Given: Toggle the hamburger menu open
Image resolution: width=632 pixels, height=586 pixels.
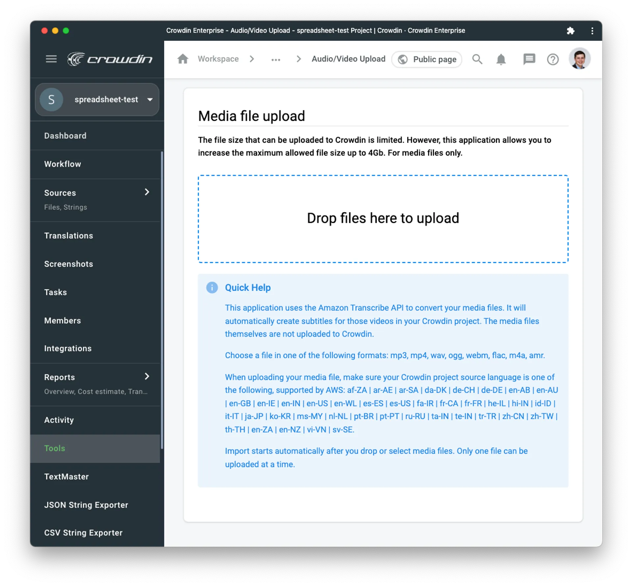Looking at the screenshot, I should tap(50, 59).
